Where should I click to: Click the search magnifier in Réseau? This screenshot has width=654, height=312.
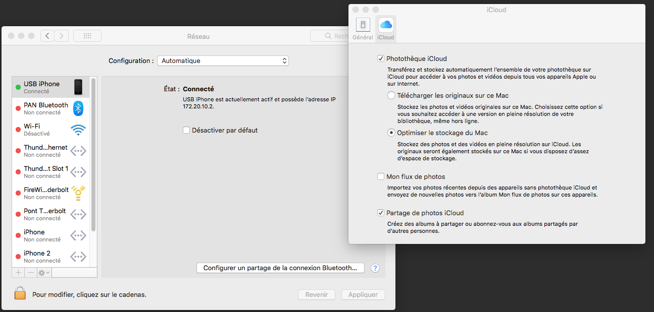(x=328, y=36)
